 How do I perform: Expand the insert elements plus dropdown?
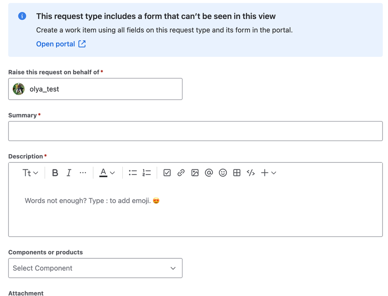pyautogui.click(x=269, y=172)
